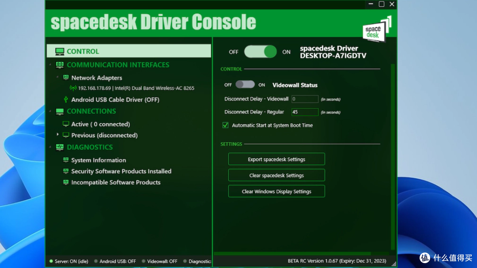Select 192.168.178.69 Intel Dual Band Wireless adapter
Image resolution: width=477 pixels, height=268 pixels.
click(x=136, y=88)
